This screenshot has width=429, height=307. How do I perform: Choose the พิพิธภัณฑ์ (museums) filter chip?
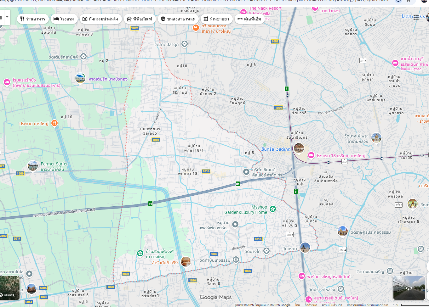139,19
